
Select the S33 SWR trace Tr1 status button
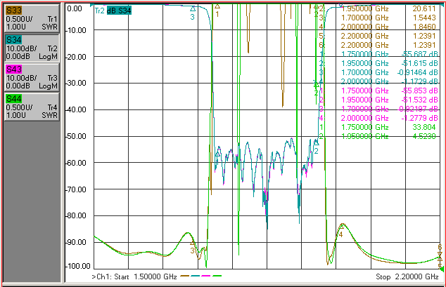tap(32, 18)
